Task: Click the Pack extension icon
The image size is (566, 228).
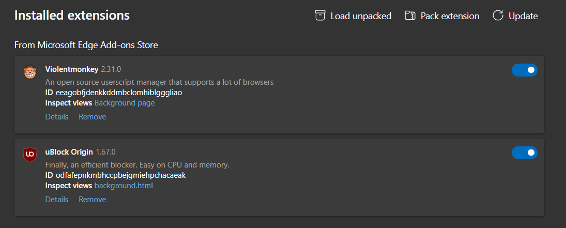Action: coord(410,16)
